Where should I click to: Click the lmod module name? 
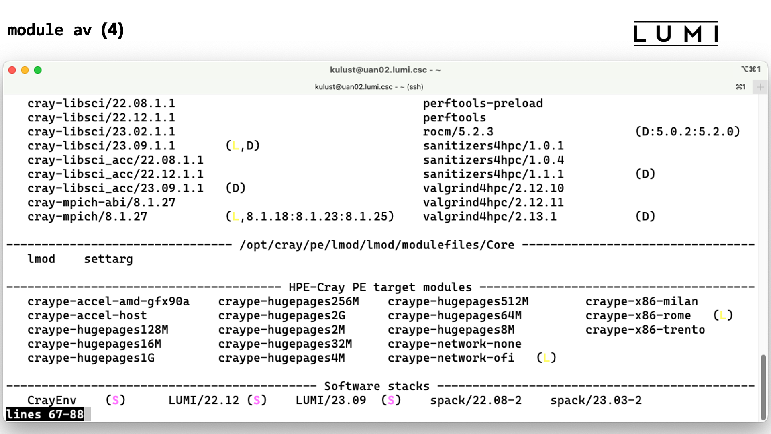(41, 259)
